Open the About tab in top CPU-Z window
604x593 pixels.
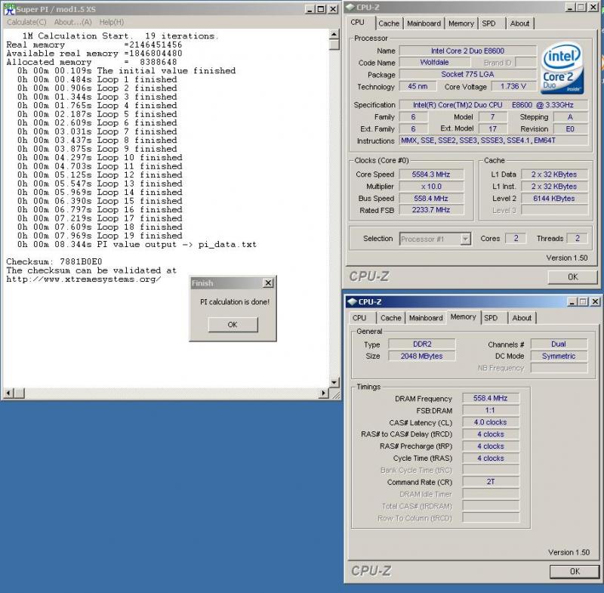coord(519,23)
